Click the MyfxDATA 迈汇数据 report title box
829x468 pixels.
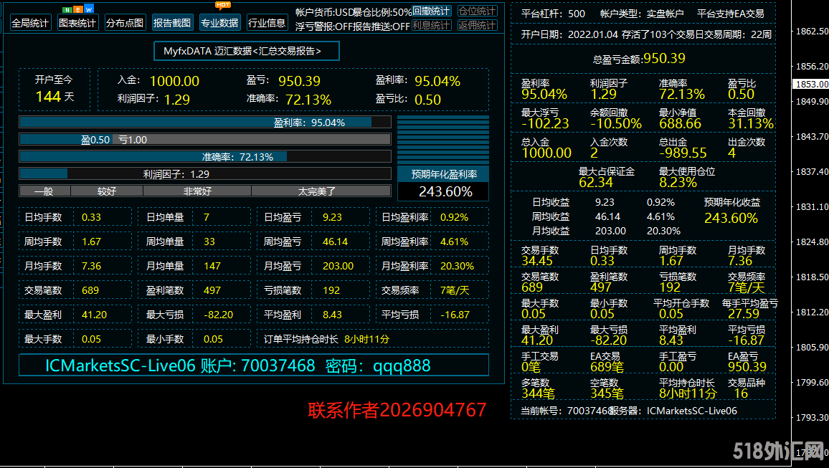[247, 51]
